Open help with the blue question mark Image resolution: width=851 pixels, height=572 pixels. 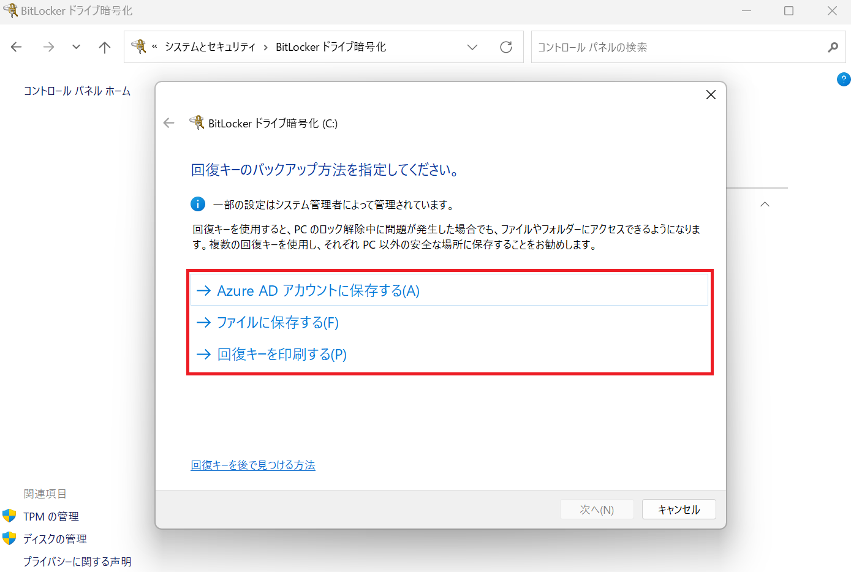[844, 79]
